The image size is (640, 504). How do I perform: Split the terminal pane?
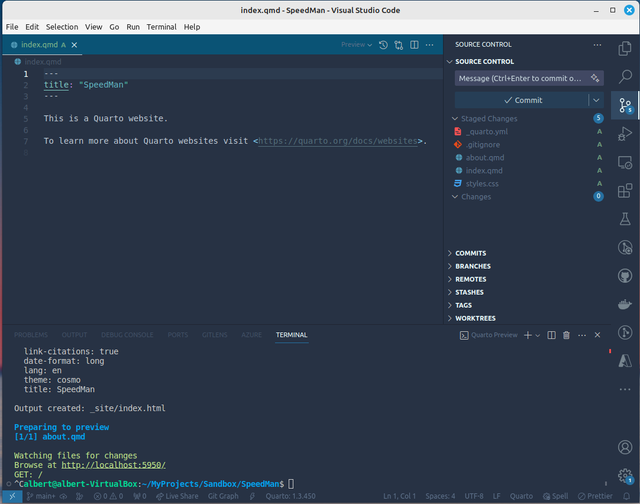(551, 335)
